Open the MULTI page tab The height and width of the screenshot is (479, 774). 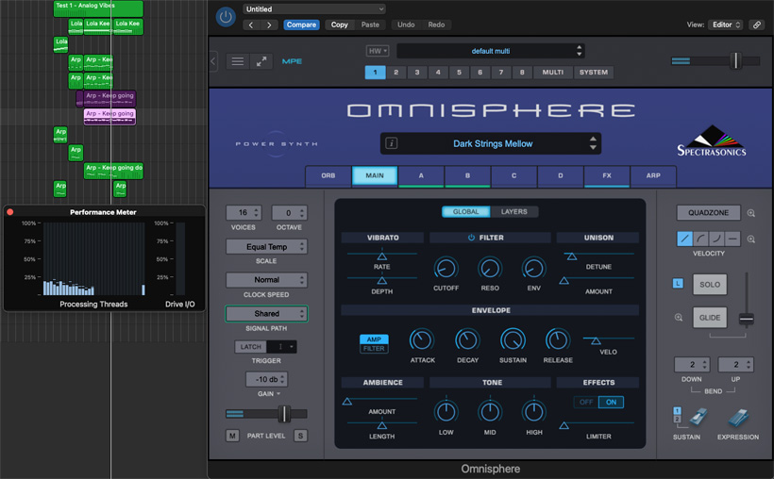[x=553, y=72]
